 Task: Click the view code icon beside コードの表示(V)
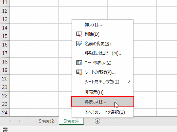(x=79, y=62)
